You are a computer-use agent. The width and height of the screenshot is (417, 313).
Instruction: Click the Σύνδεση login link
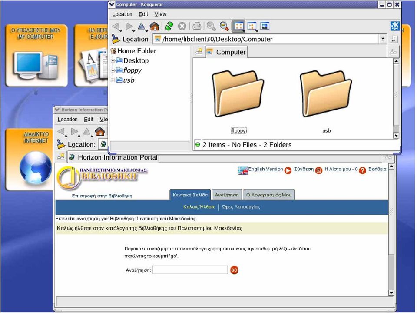304,169
